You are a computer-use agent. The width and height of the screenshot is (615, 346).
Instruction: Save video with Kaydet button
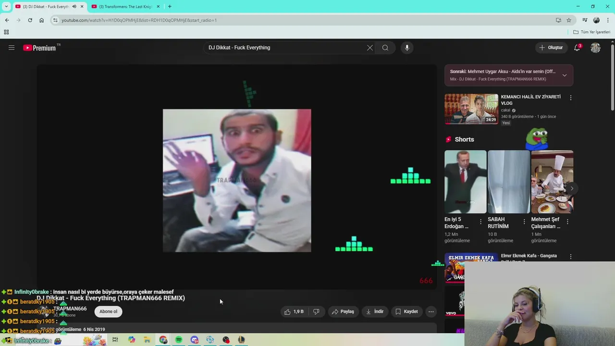pos(406,311)
